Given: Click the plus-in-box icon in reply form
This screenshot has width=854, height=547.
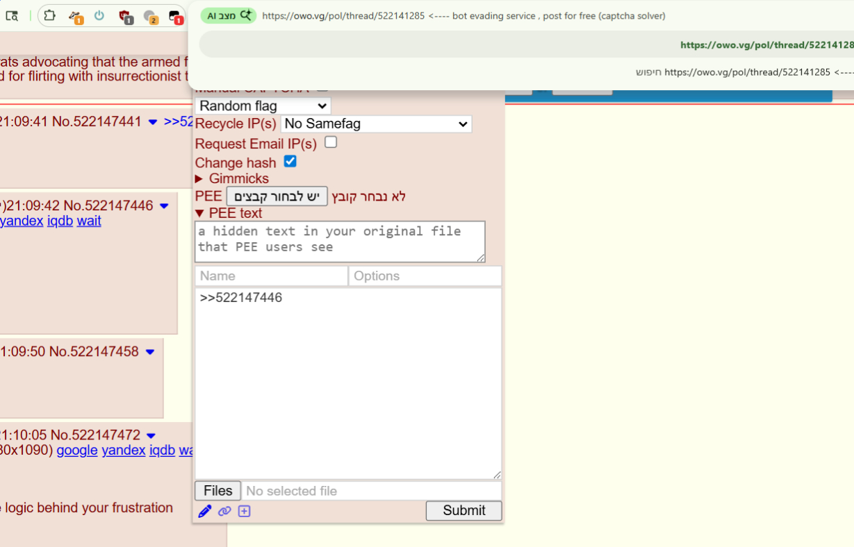Looking at the screenshot, I should [244, 512].
